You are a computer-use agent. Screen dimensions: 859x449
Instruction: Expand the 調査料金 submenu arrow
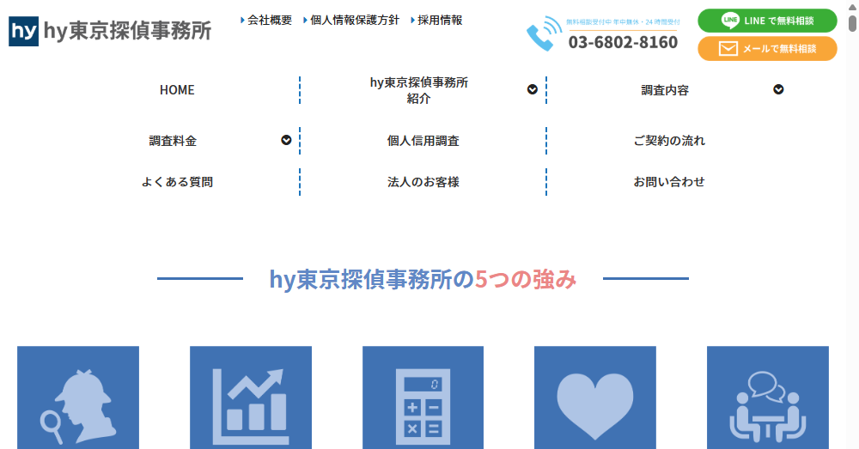click(x=286, y=140)
